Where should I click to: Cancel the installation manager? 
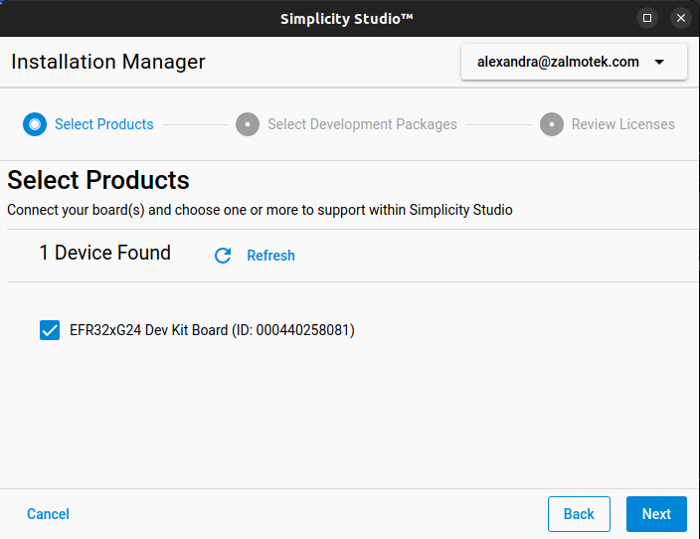[x=48, y=514]
